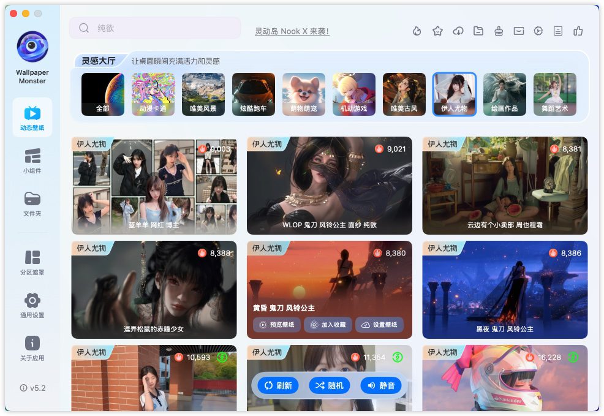Screen dimensions: 604x416
Task: Open 小组件 widgets in sidebar
Action: 32,161
